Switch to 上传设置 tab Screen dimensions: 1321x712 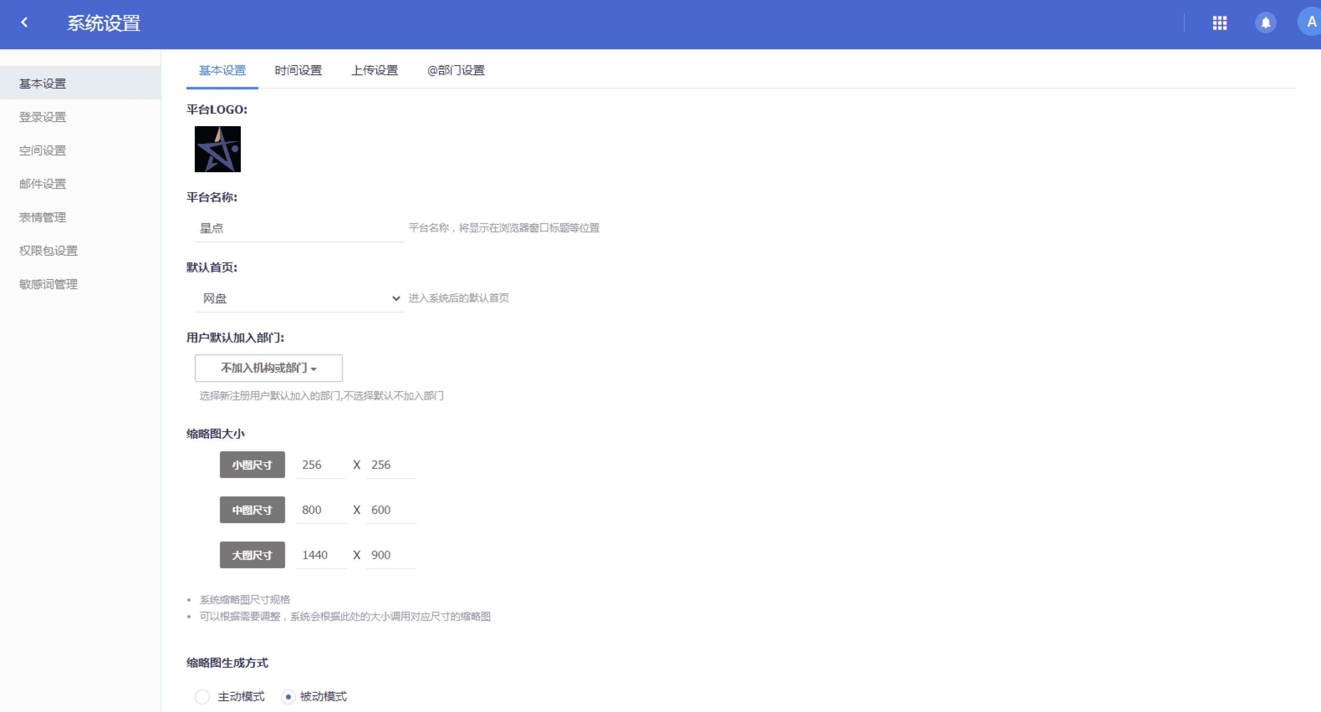(x=374, y=70)
